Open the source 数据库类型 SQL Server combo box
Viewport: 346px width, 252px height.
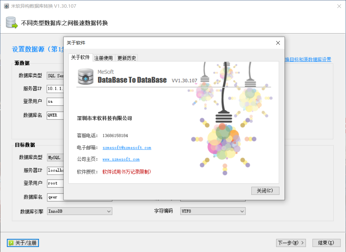(55, 76)
